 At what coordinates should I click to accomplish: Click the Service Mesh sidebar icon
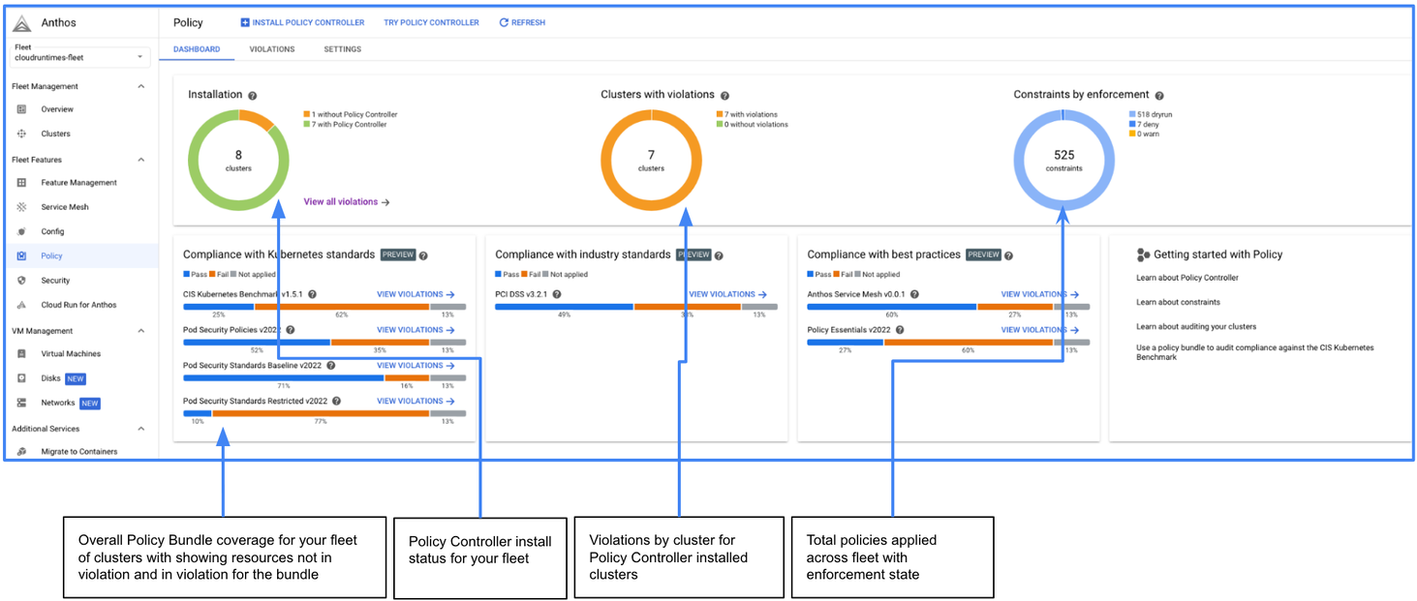coord(21,207)
